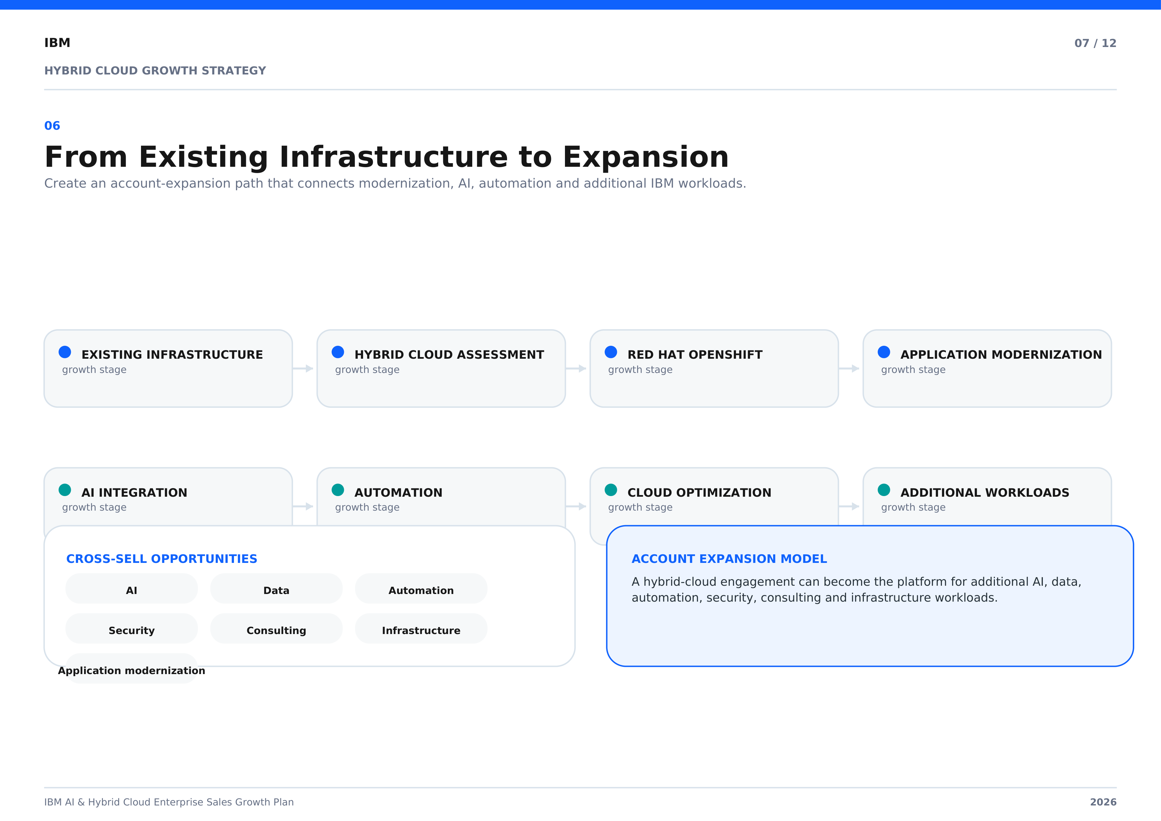This screenshot has width=1161, height=821.
Task: Click the EXISTING INFRASTRUCTURE card title
Action: [172, 355]
